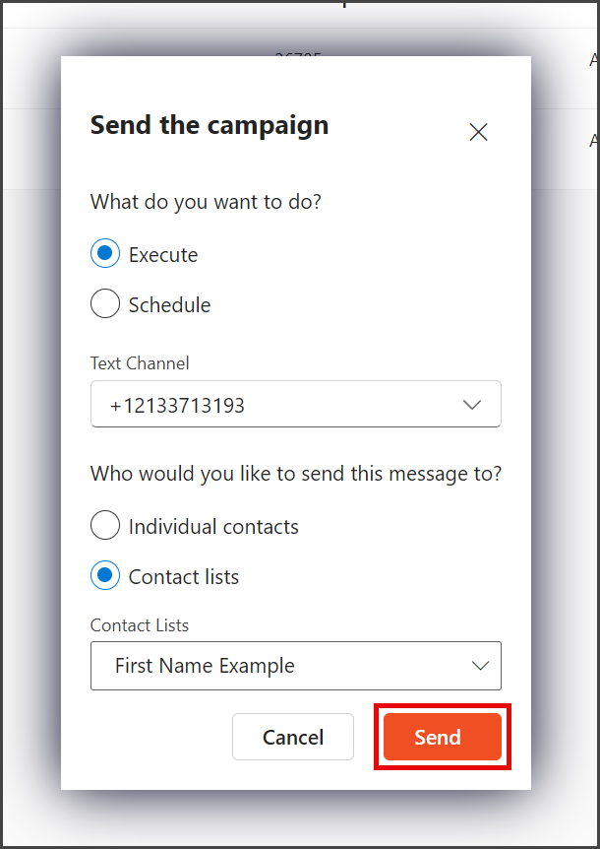Choose the Schedule radio option
Viewport: 600px width, 849px height.
tap(105, 303)
